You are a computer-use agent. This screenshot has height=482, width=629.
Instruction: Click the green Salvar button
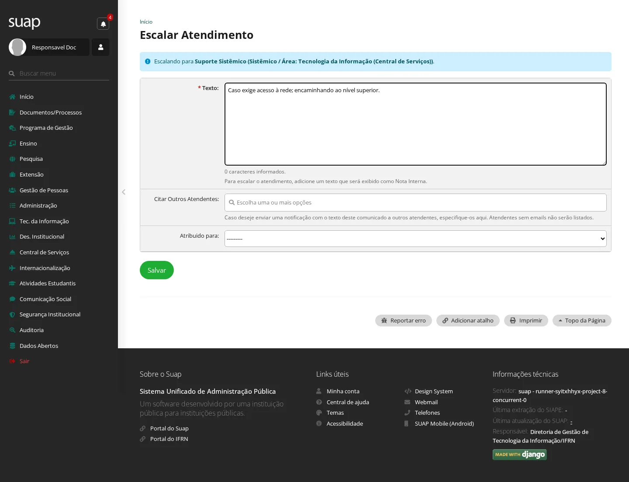[157, 270]
